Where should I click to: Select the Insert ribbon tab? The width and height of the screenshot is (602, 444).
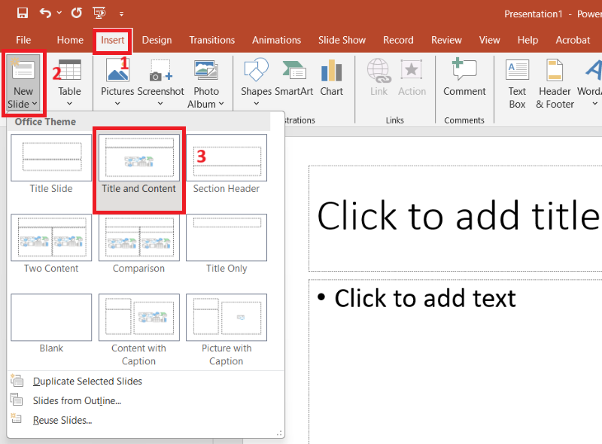pyautogui.click(x=112, y=40)
